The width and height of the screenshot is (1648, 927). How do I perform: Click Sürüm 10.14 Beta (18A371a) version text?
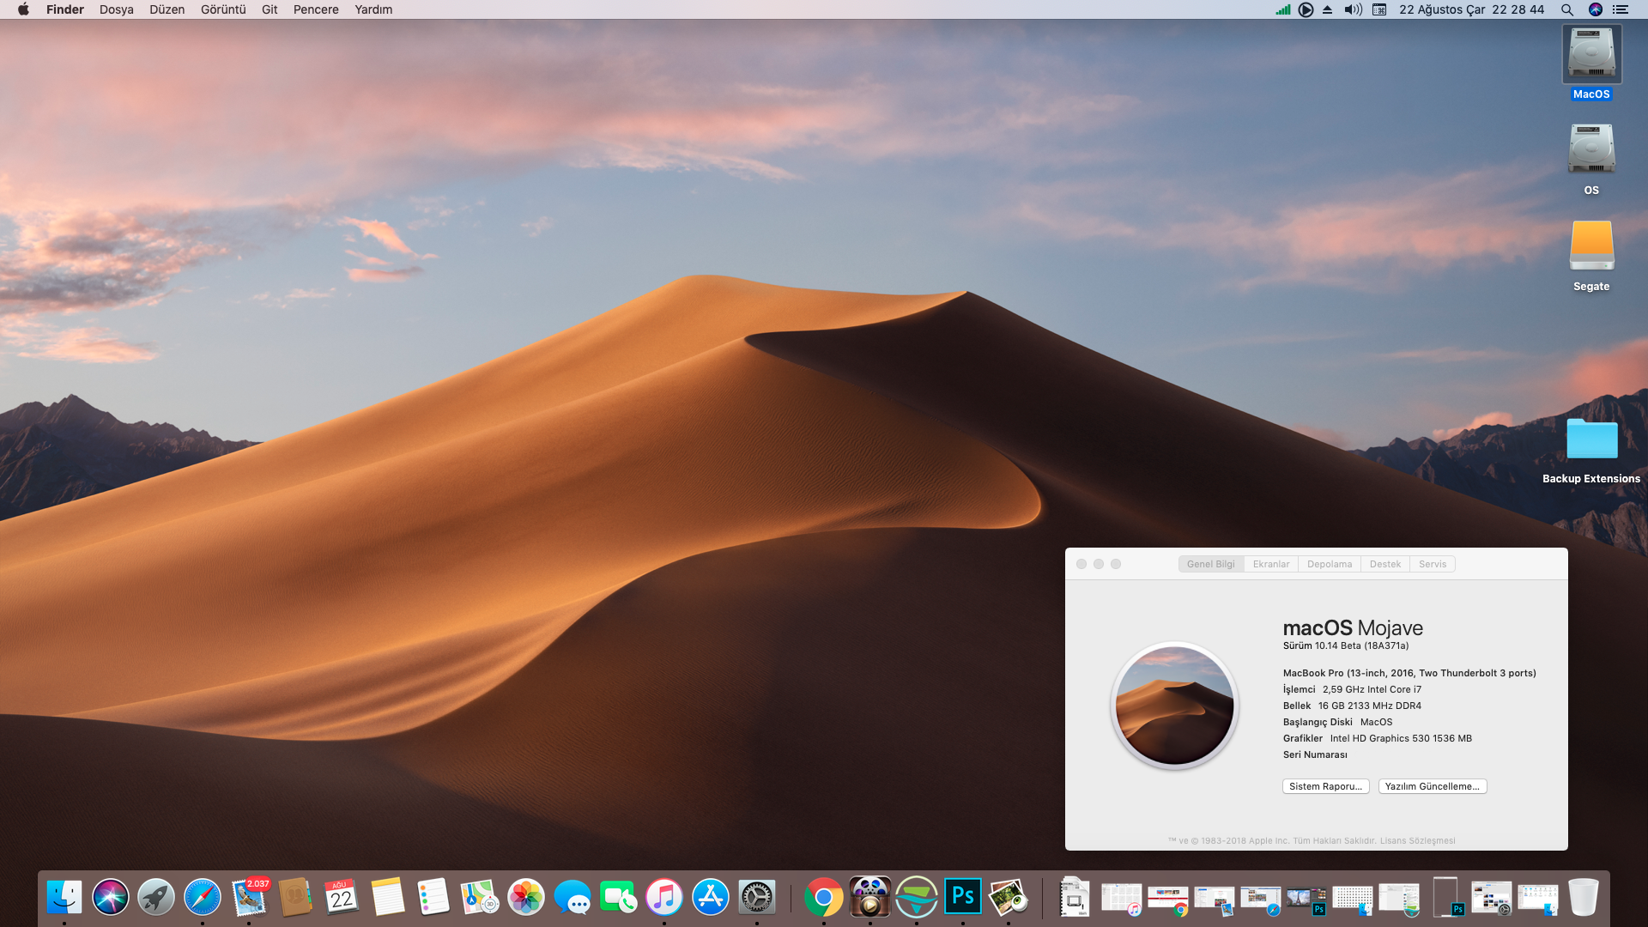(1346, 645)
